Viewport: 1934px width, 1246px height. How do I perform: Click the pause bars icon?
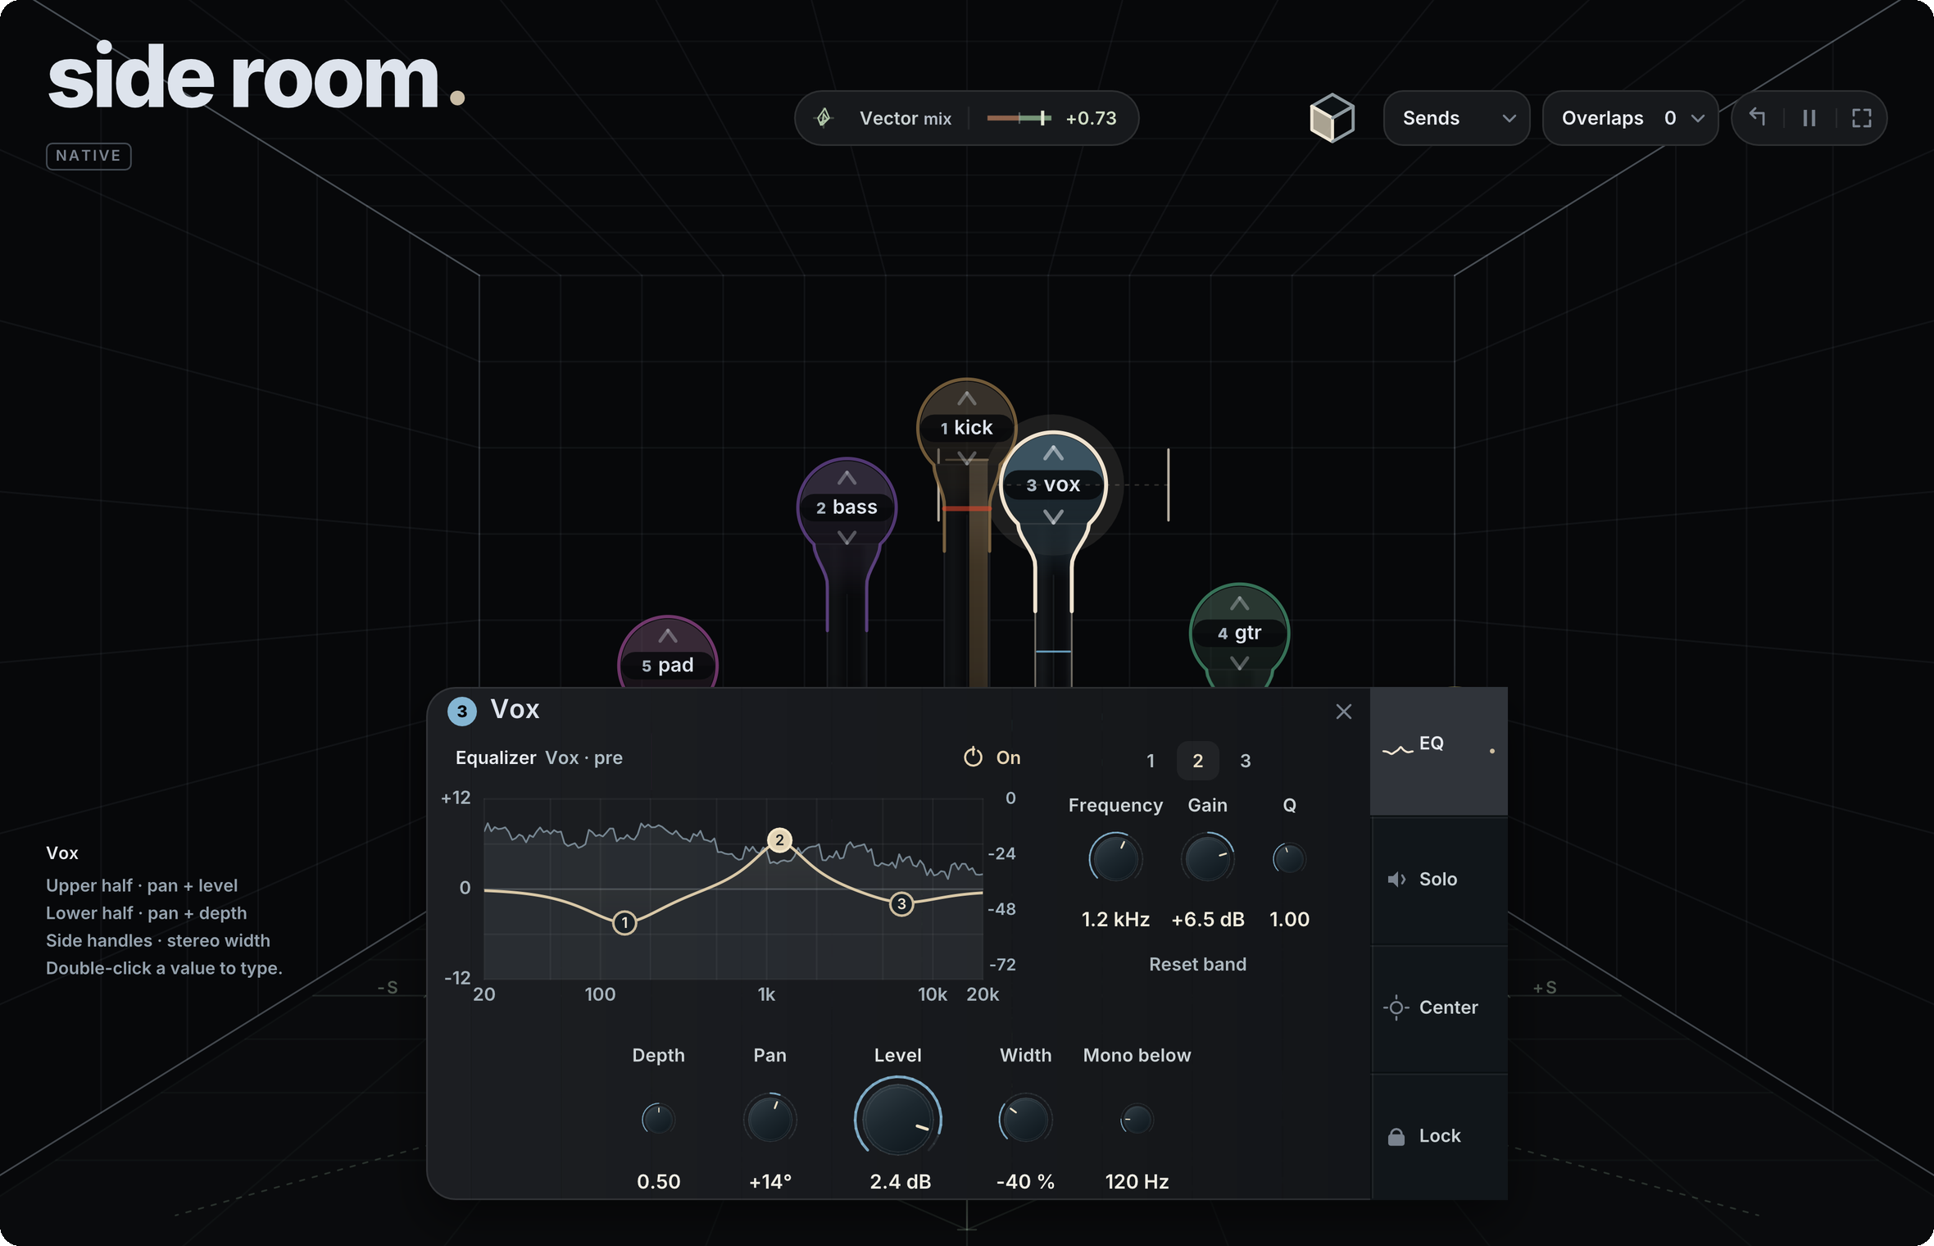point(1809,118)
